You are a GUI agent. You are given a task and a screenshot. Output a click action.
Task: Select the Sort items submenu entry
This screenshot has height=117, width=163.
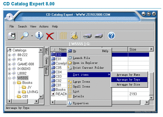(x=89, y=75)
